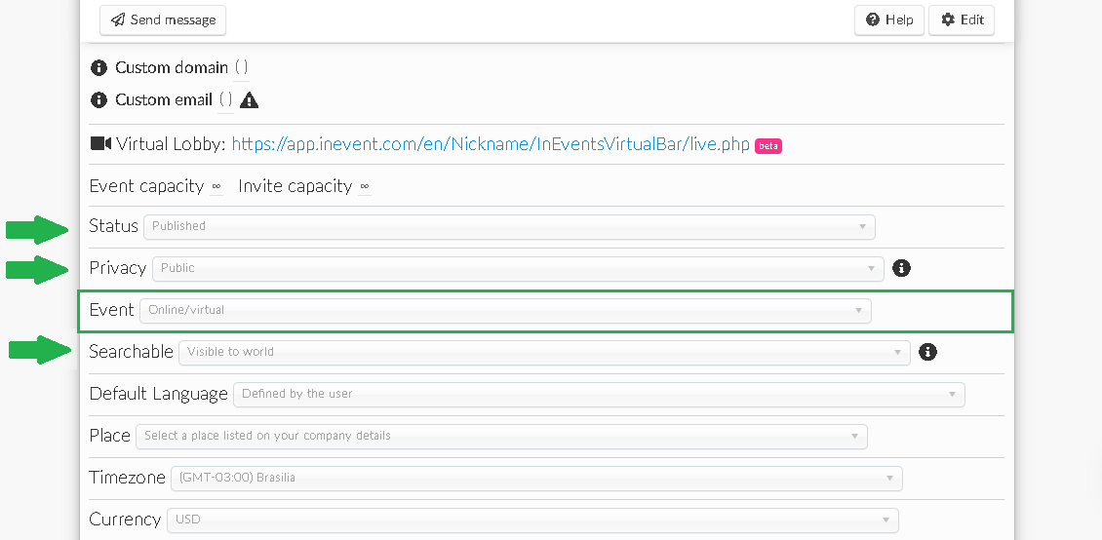This screenshot has width=1102, height=540.
Task: Click the Place label text
Action: pyautogui.click(x=109, y=436)
